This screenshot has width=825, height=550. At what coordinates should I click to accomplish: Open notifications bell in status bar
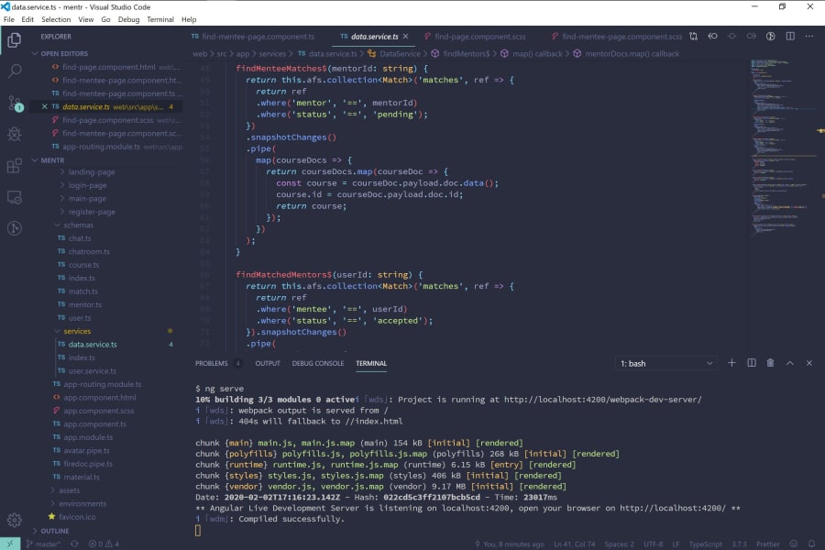coord(812,544)
